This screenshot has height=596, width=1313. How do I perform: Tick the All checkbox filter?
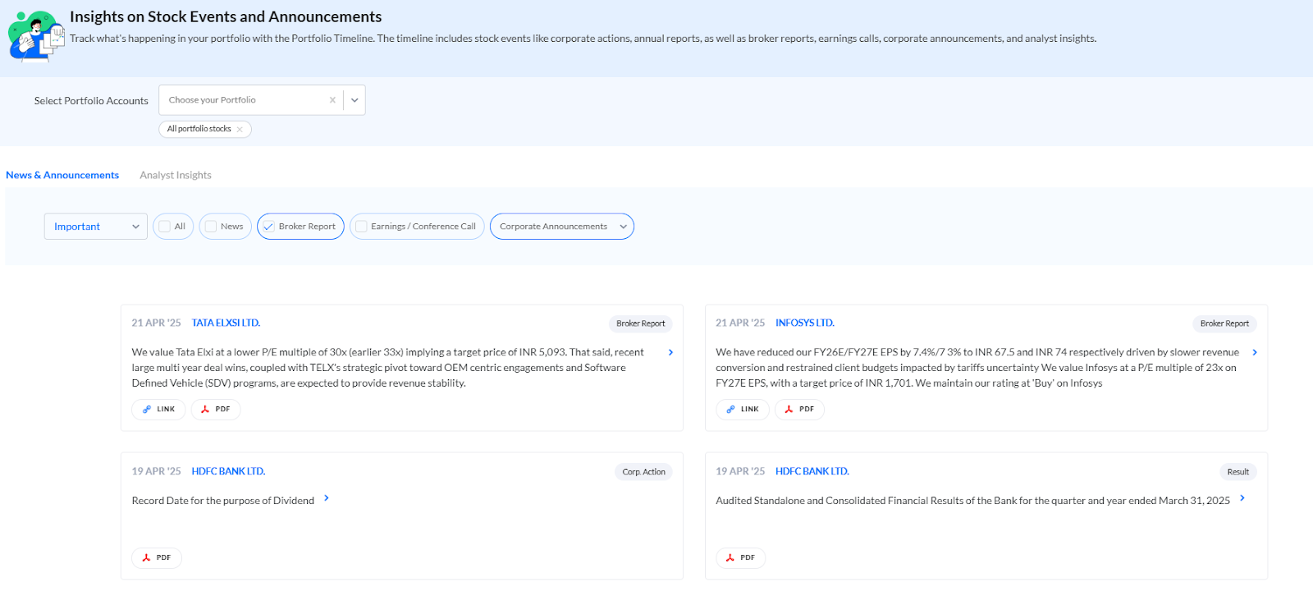pos(165,227)
